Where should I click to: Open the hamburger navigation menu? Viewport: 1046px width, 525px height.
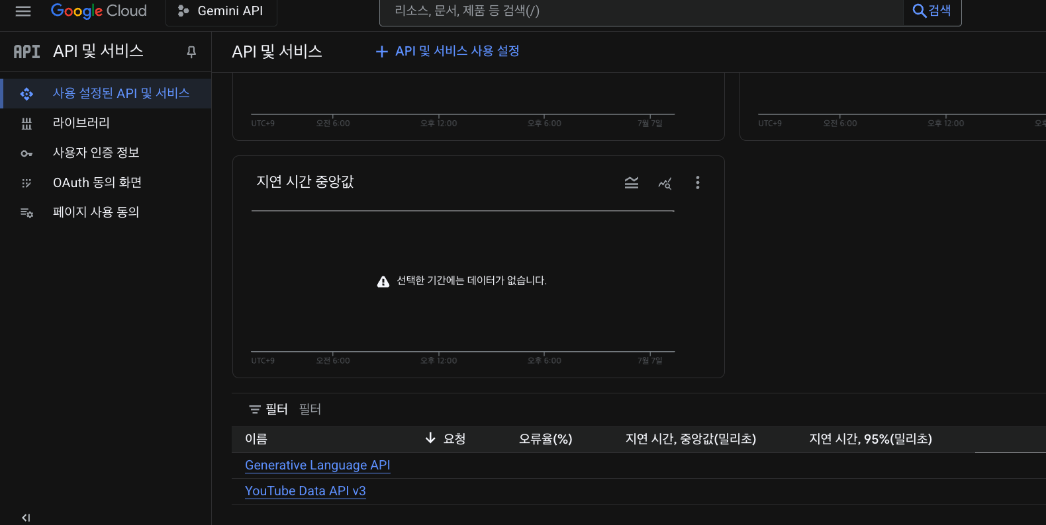coord(23,11)
